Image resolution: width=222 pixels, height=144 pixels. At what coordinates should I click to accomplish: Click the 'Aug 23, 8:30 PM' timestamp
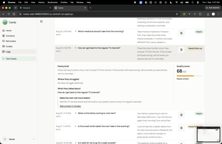[63, 48]
